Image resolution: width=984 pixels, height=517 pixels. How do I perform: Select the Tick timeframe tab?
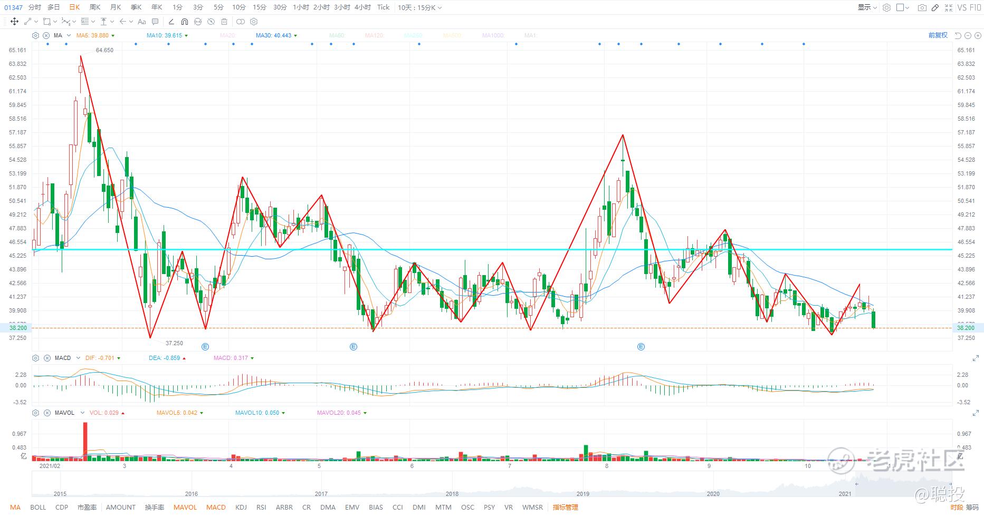pos(384,7)
